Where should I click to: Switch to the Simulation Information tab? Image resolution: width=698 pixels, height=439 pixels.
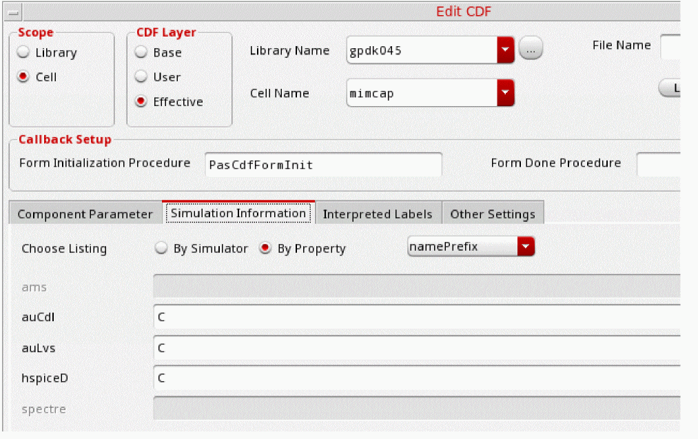pyautogui.click(x=238, y=213)
